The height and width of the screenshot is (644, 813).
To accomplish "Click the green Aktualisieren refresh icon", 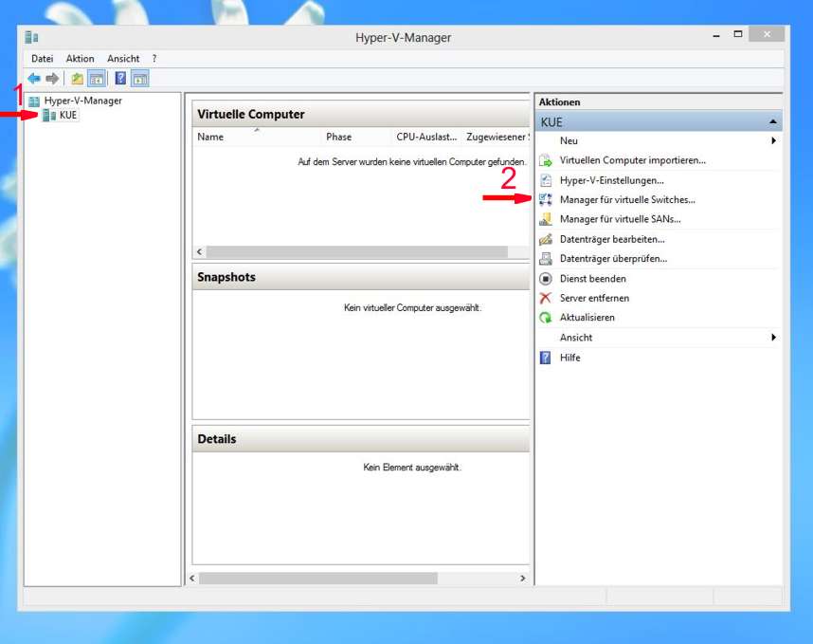I will [x=546, y=318].
